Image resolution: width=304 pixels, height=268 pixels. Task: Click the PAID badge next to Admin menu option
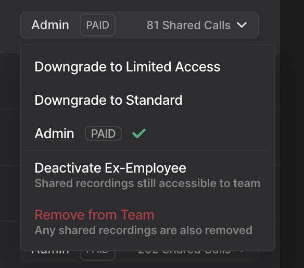point(103,133)
